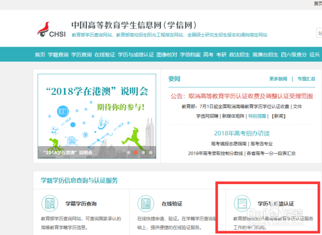
Task: Click the site search box at right edge
Action: click(319, 33)
